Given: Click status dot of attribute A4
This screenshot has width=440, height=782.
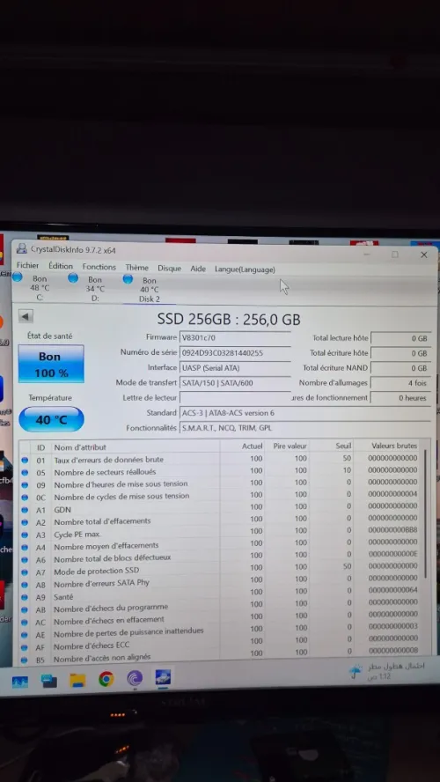Looking at the screenshot, I should click(25, 547).
